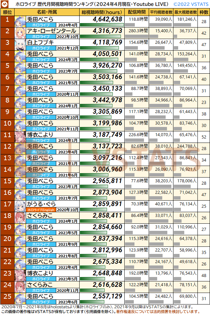Select the 最大視聴者数 column header
Viewport: 210px width, 314px height.
tap(185, 12)
